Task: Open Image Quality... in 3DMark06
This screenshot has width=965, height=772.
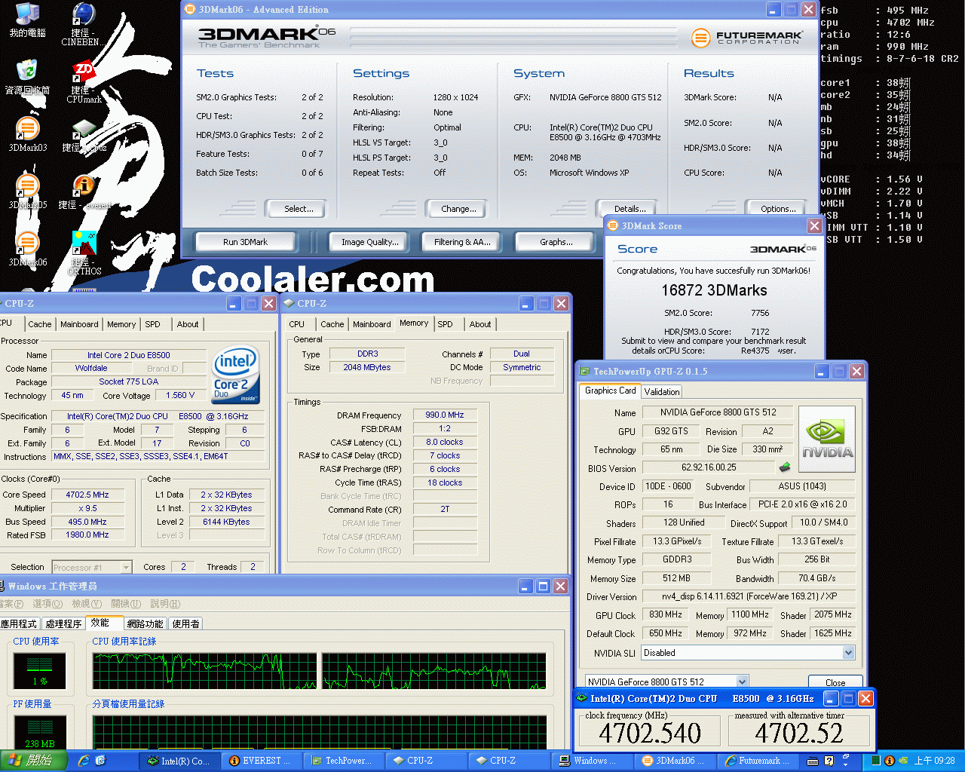Action: point(369,242)
